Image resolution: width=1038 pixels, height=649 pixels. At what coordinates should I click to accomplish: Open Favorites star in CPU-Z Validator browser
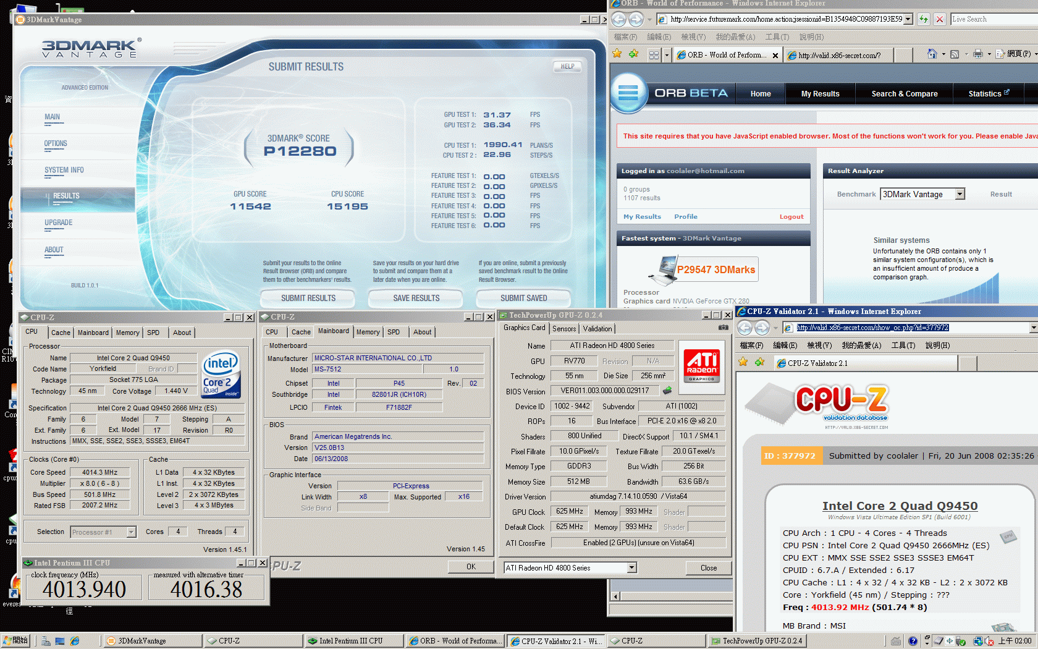point(743,362)
